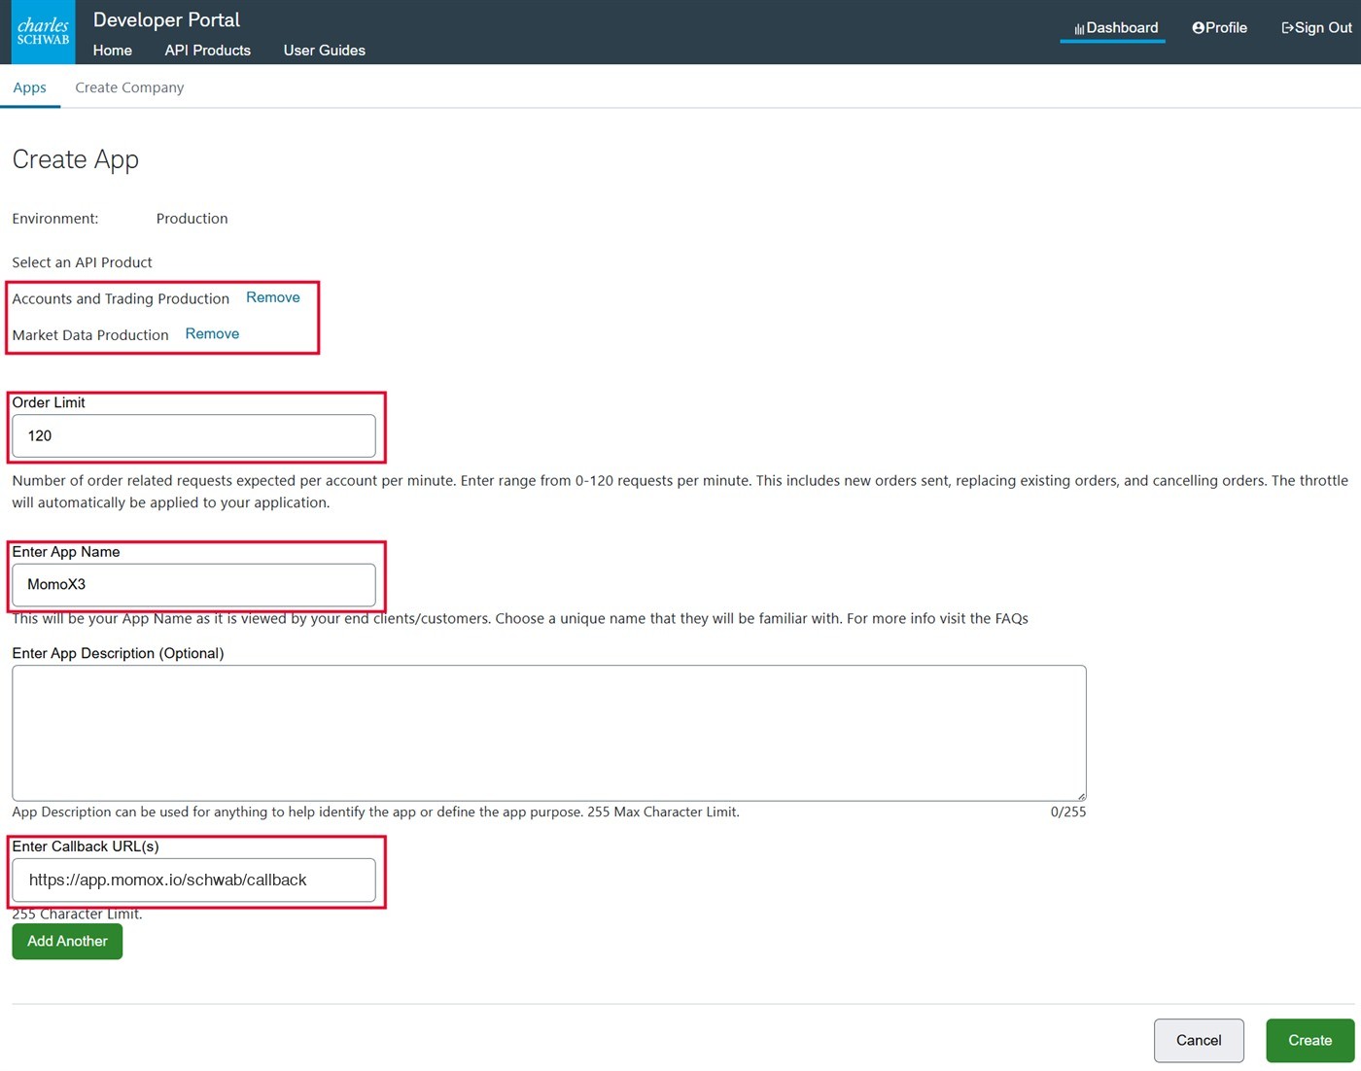1361x1071 pixels.
Task: Switch to the Create Company tab
Action: [x=129, y=87]
